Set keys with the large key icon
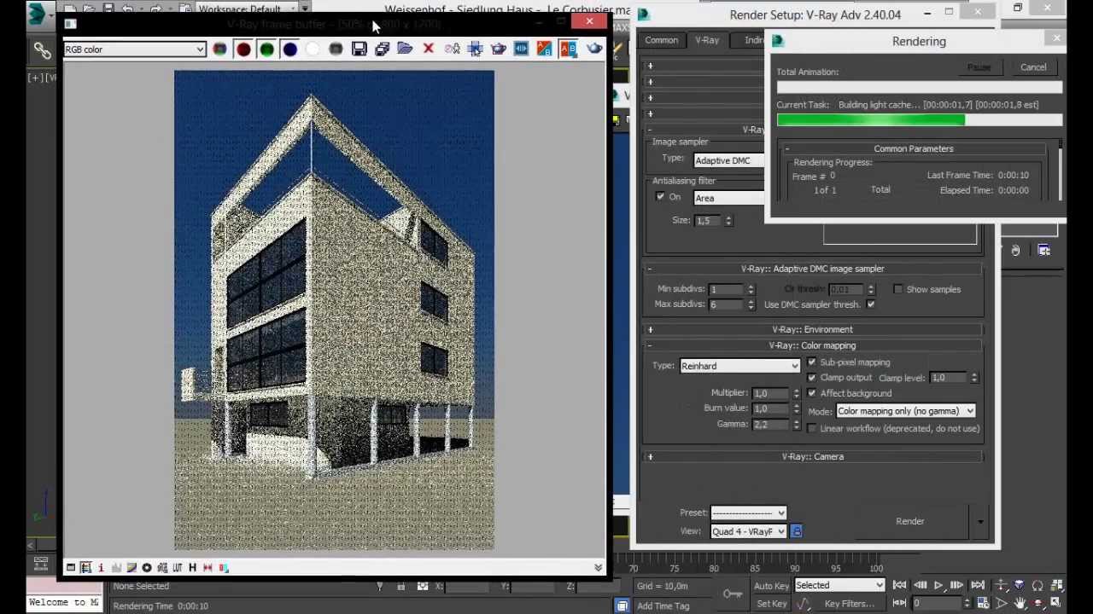Image resolution: width=1093 pixels, height=614 pixels. (x=733, y=594)
